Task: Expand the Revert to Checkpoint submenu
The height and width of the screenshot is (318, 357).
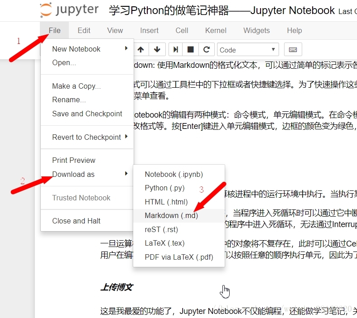Action: [x=87, y=137]
